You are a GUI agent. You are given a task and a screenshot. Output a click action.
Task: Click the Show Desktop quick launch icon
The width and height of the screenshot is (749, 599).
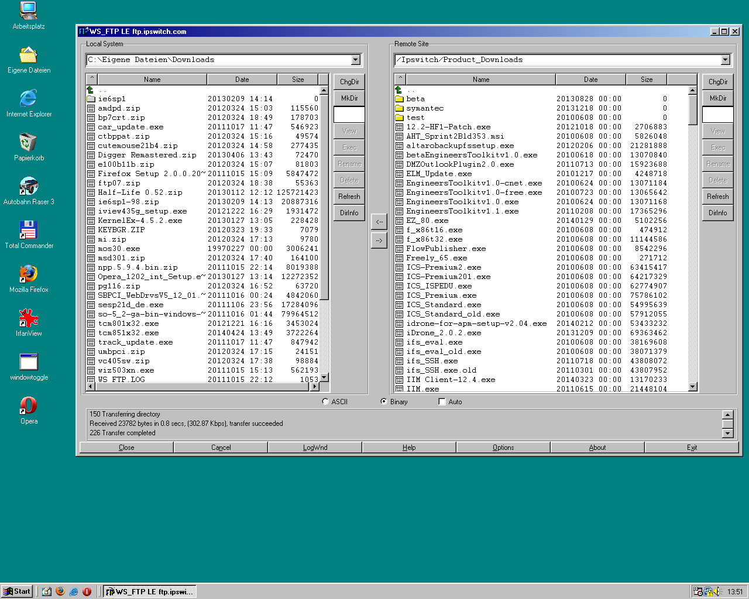pos(47,591)
